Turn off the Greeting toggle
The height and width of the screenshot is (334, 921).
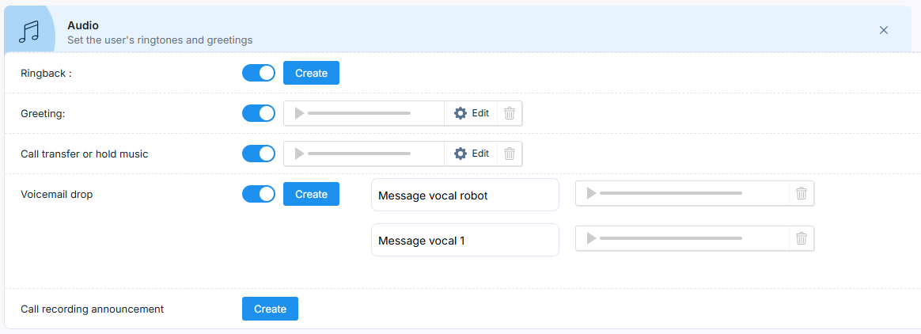coord(258,113)
